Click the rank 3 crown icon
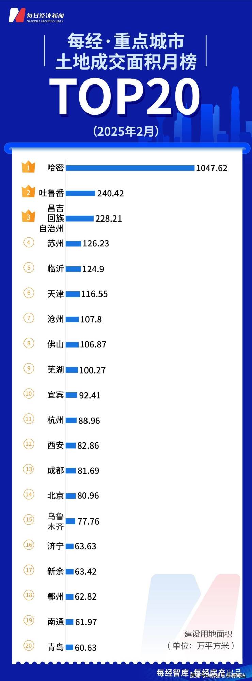The width and height of the screenshot is (252, 681). tap(29, 216)
